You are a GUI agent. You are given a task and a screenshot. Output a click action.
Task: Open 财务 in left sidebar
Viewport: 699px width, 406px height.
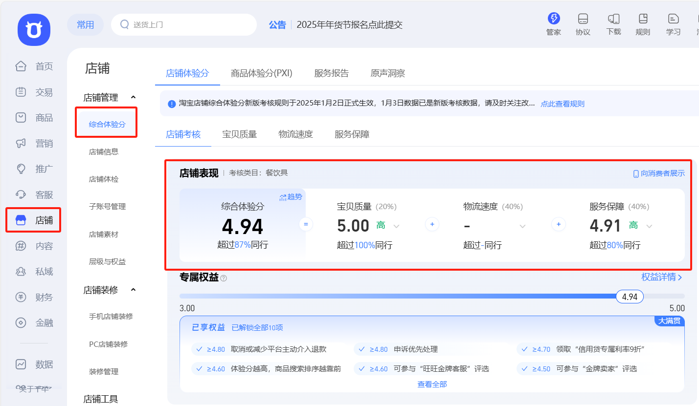[34, 298]
